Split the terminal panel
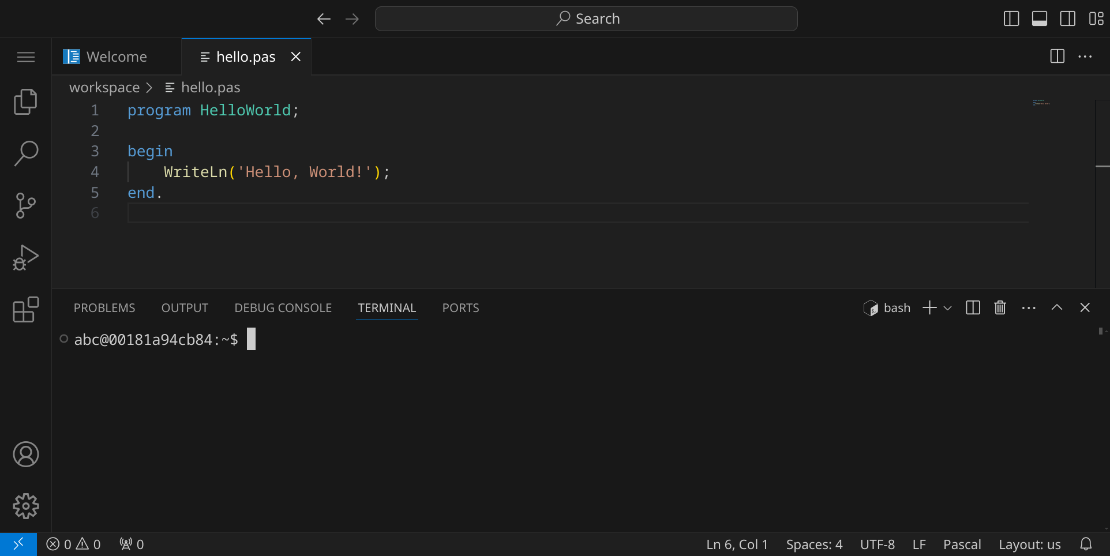 tap(973, 308)
